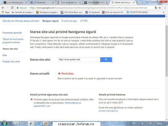This screenshot has width=168, height=126.
Task: Open the Chrome three-dot menu
Action: click(165, 8)
